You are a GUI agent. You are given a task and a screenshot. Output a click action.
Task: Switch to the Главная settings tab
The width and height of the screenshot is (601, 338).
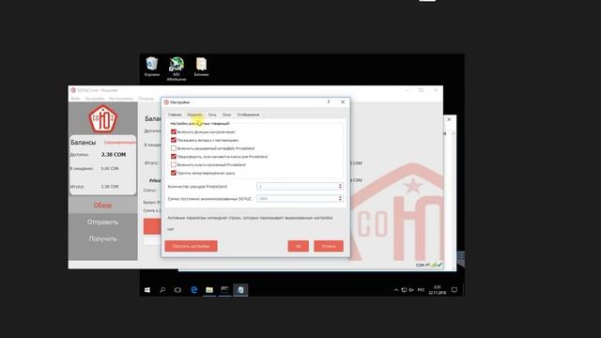pyautogui.click(x=175, y=115)
